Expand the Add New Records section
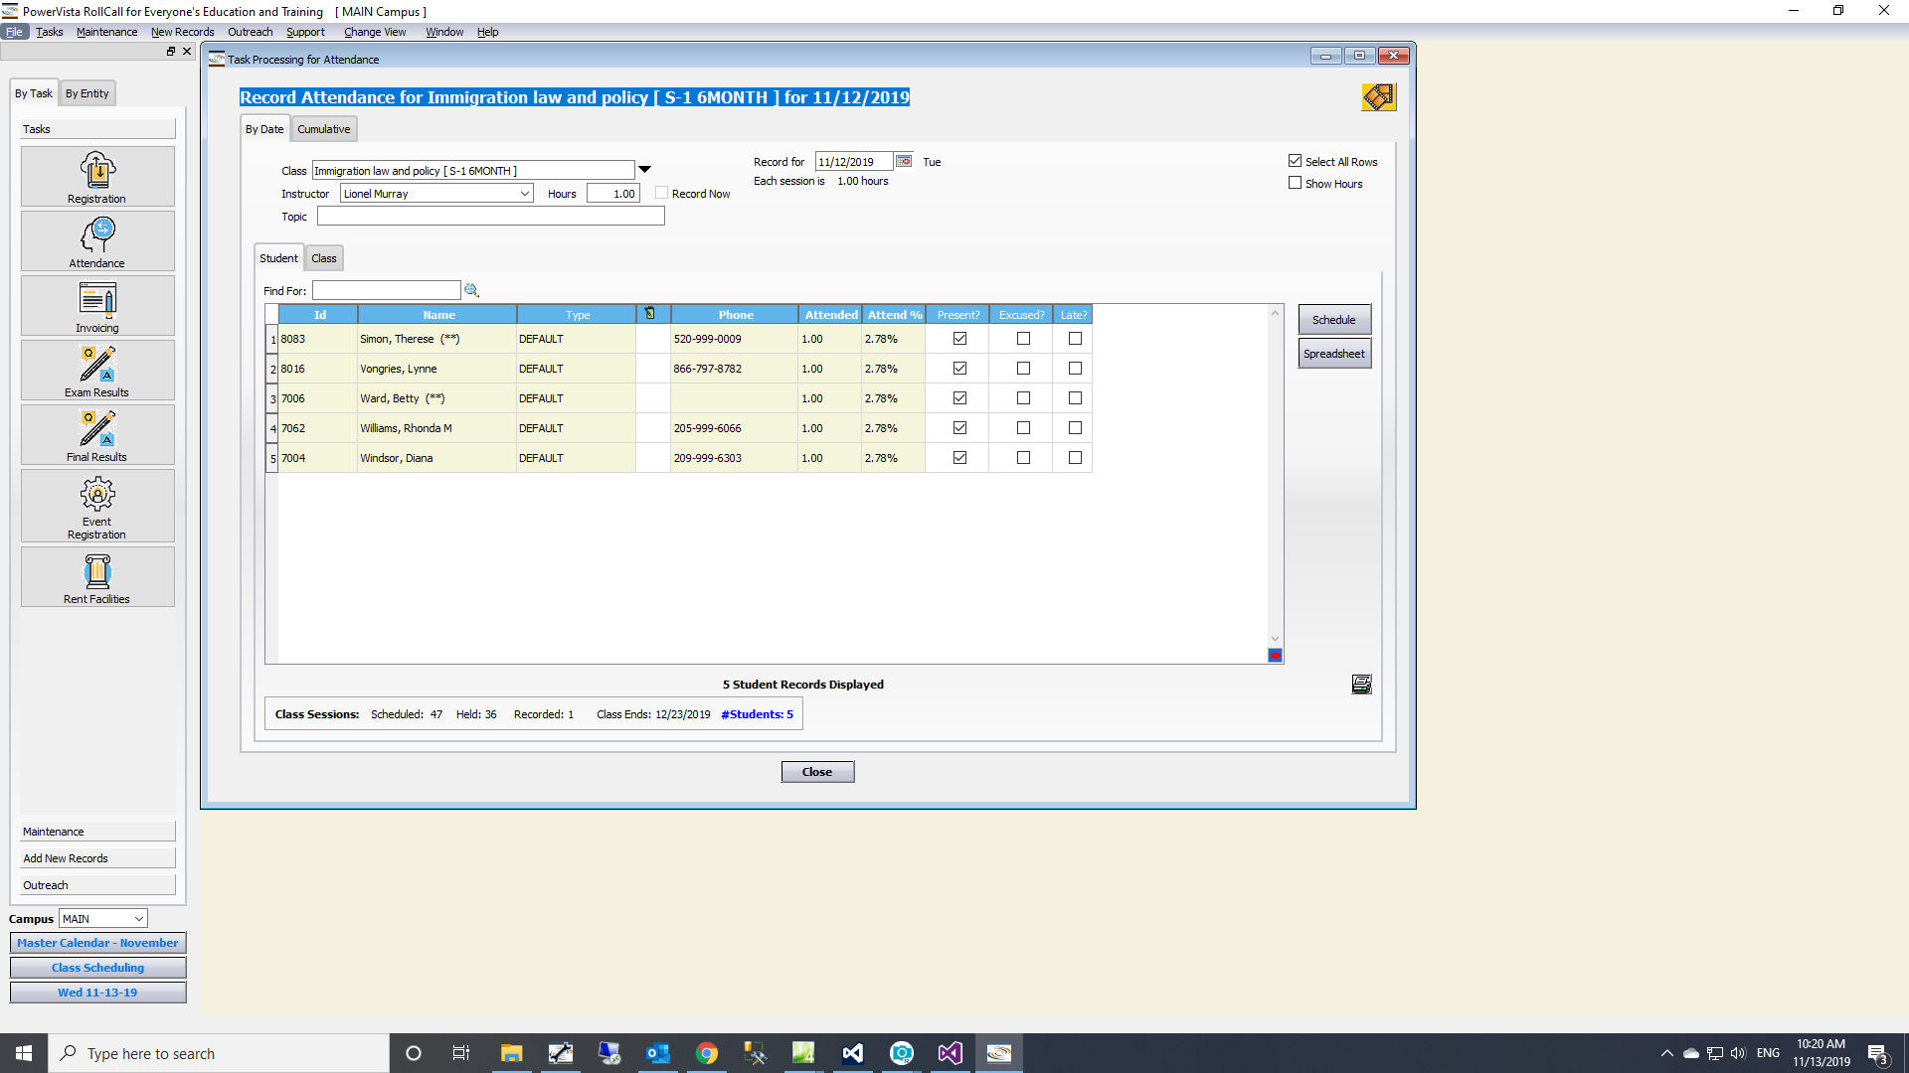This screenshot has width=1909, height=1073. pos(97,858)
